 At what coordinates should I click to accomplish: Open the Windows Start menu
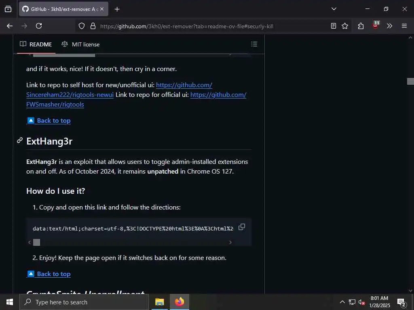[10, 302]
